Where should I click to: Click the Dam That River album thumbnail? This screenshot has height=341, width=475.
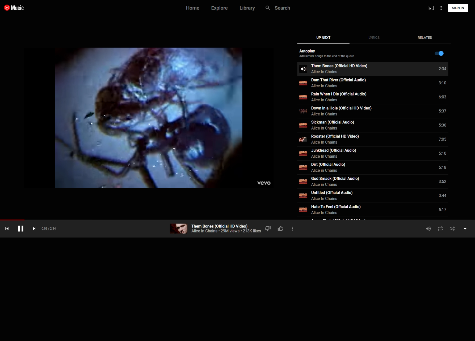tap(303, 83)
